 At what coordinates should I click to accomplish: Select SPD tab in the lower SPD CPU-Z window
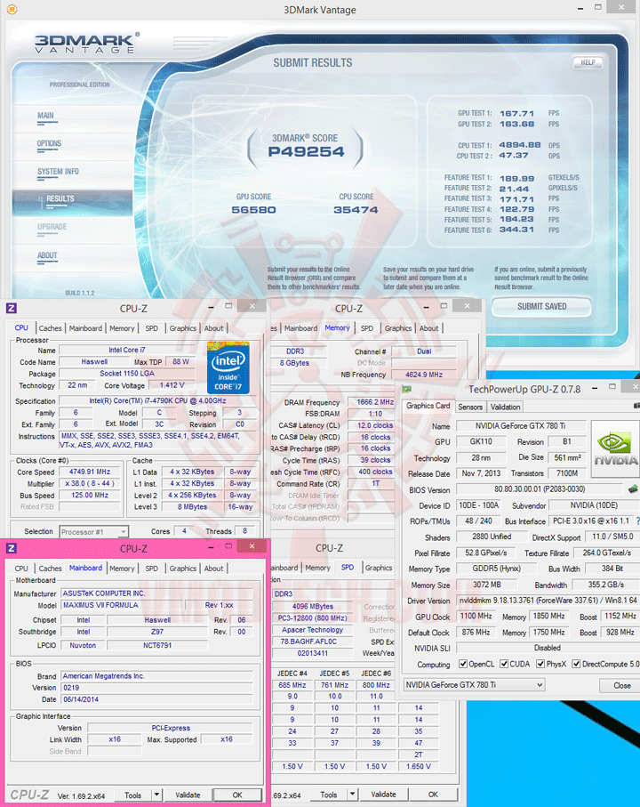pos(348,568)
